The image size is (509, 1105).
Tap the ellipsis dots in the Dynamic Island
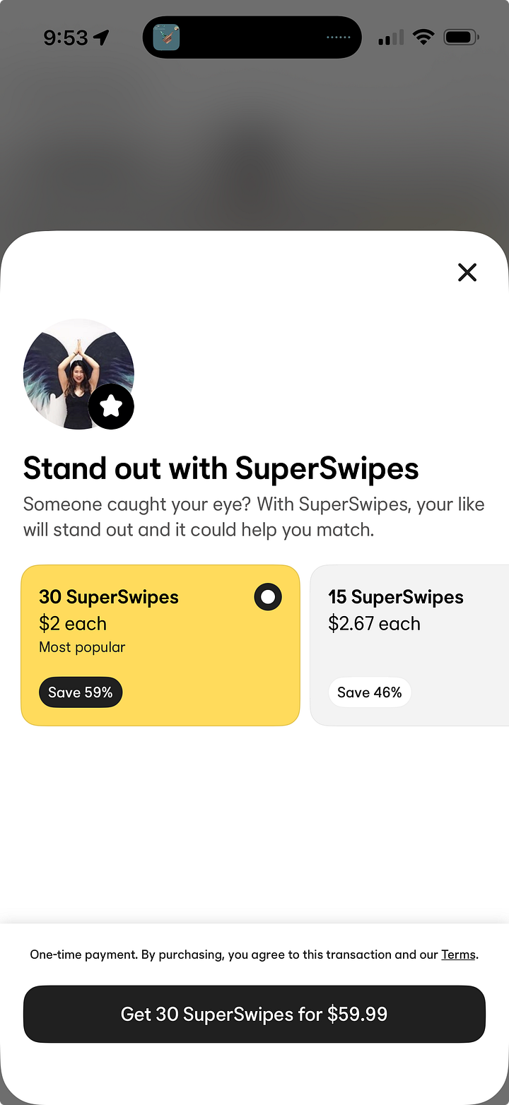338,38
